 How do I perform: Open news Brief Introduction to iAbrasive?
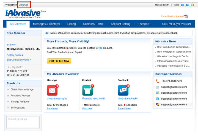tap(174, 47)
